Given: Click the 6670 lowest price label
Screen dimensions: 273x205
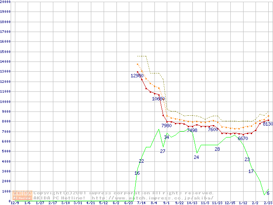Looking at the screenshot, I should pyautogui.click(x=243, y=138).
